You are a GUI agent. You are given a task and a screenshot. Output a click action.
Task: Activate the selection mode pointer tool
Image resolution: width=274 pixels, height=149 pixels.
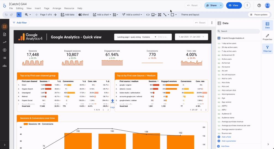(x=19, y=15)
